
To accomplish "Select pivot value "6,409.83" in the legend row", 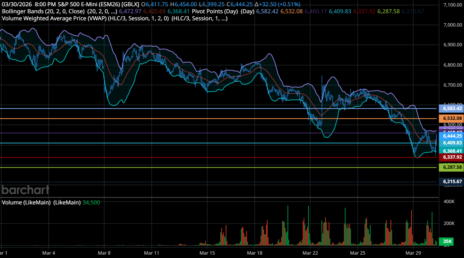I will click(340, 11).
